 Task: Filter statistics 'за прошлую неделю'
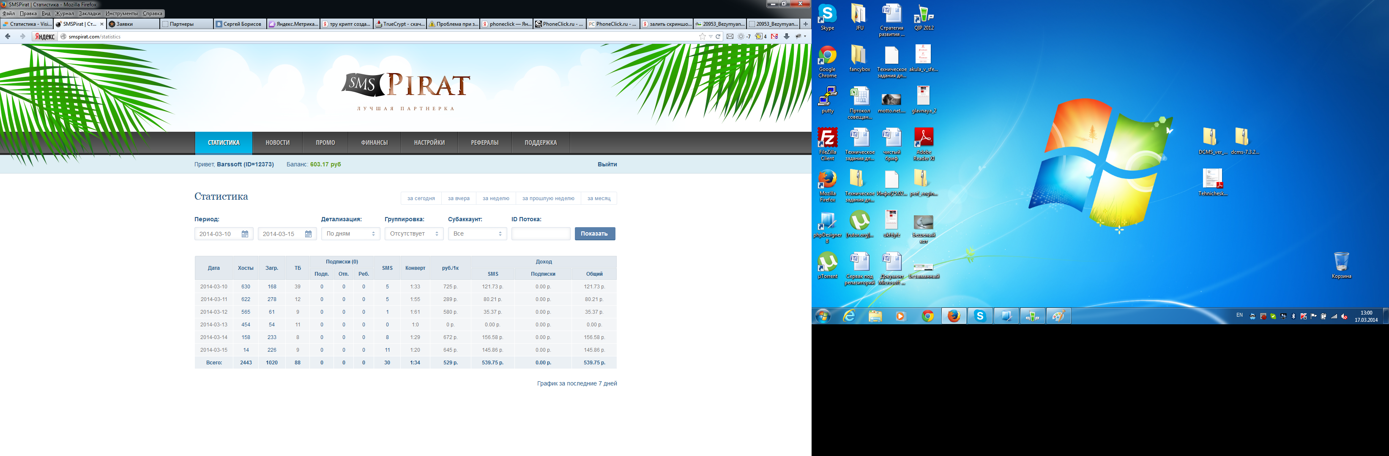pos(548,198)
